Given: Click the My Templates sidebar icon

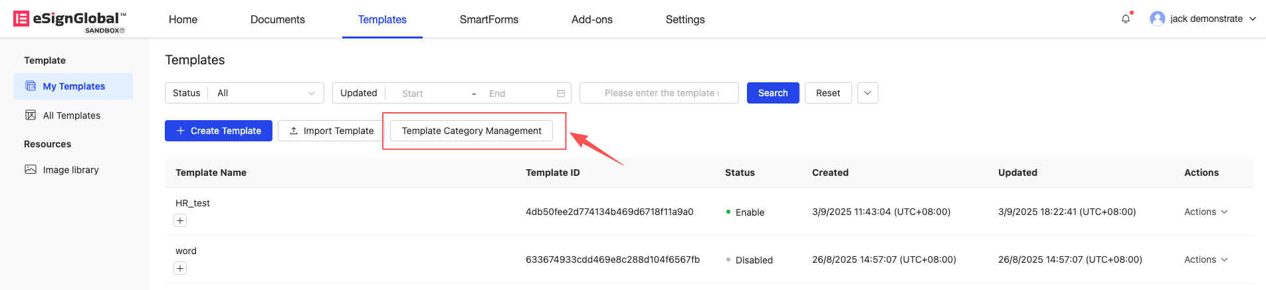Looking at the screenshot, I should click(31, 86).
